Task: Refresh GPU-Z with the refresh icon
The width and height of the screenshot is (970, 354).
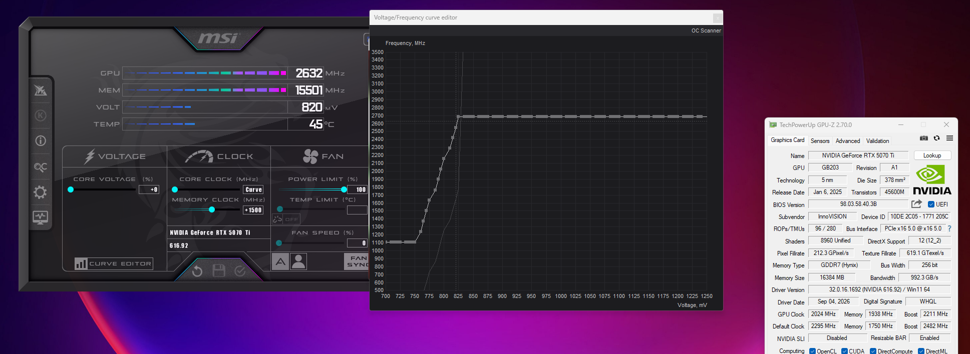Action: coord(936,138)
